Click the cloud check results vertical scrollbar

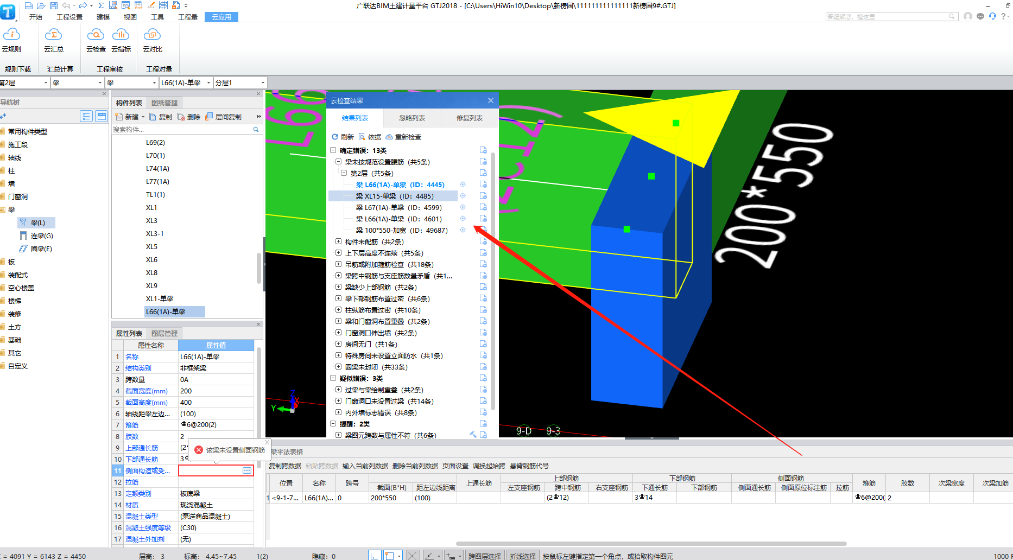click(493, 281)
